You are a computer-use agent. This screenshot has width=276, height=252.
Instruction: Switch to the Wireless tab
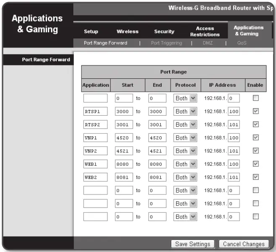[x=128, y=31]
